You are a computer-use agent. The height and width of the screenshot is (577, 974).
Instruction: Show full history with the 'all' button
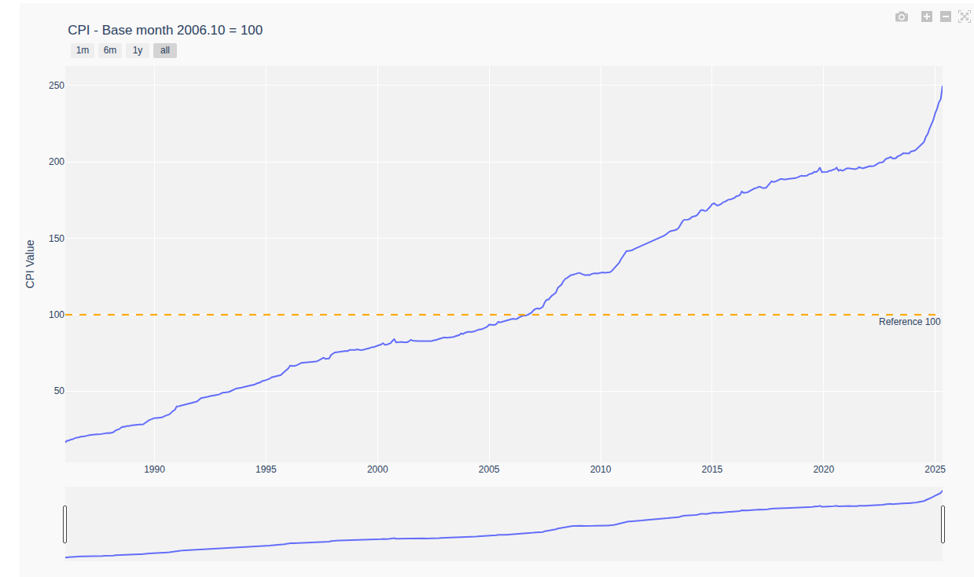[165, 50]
